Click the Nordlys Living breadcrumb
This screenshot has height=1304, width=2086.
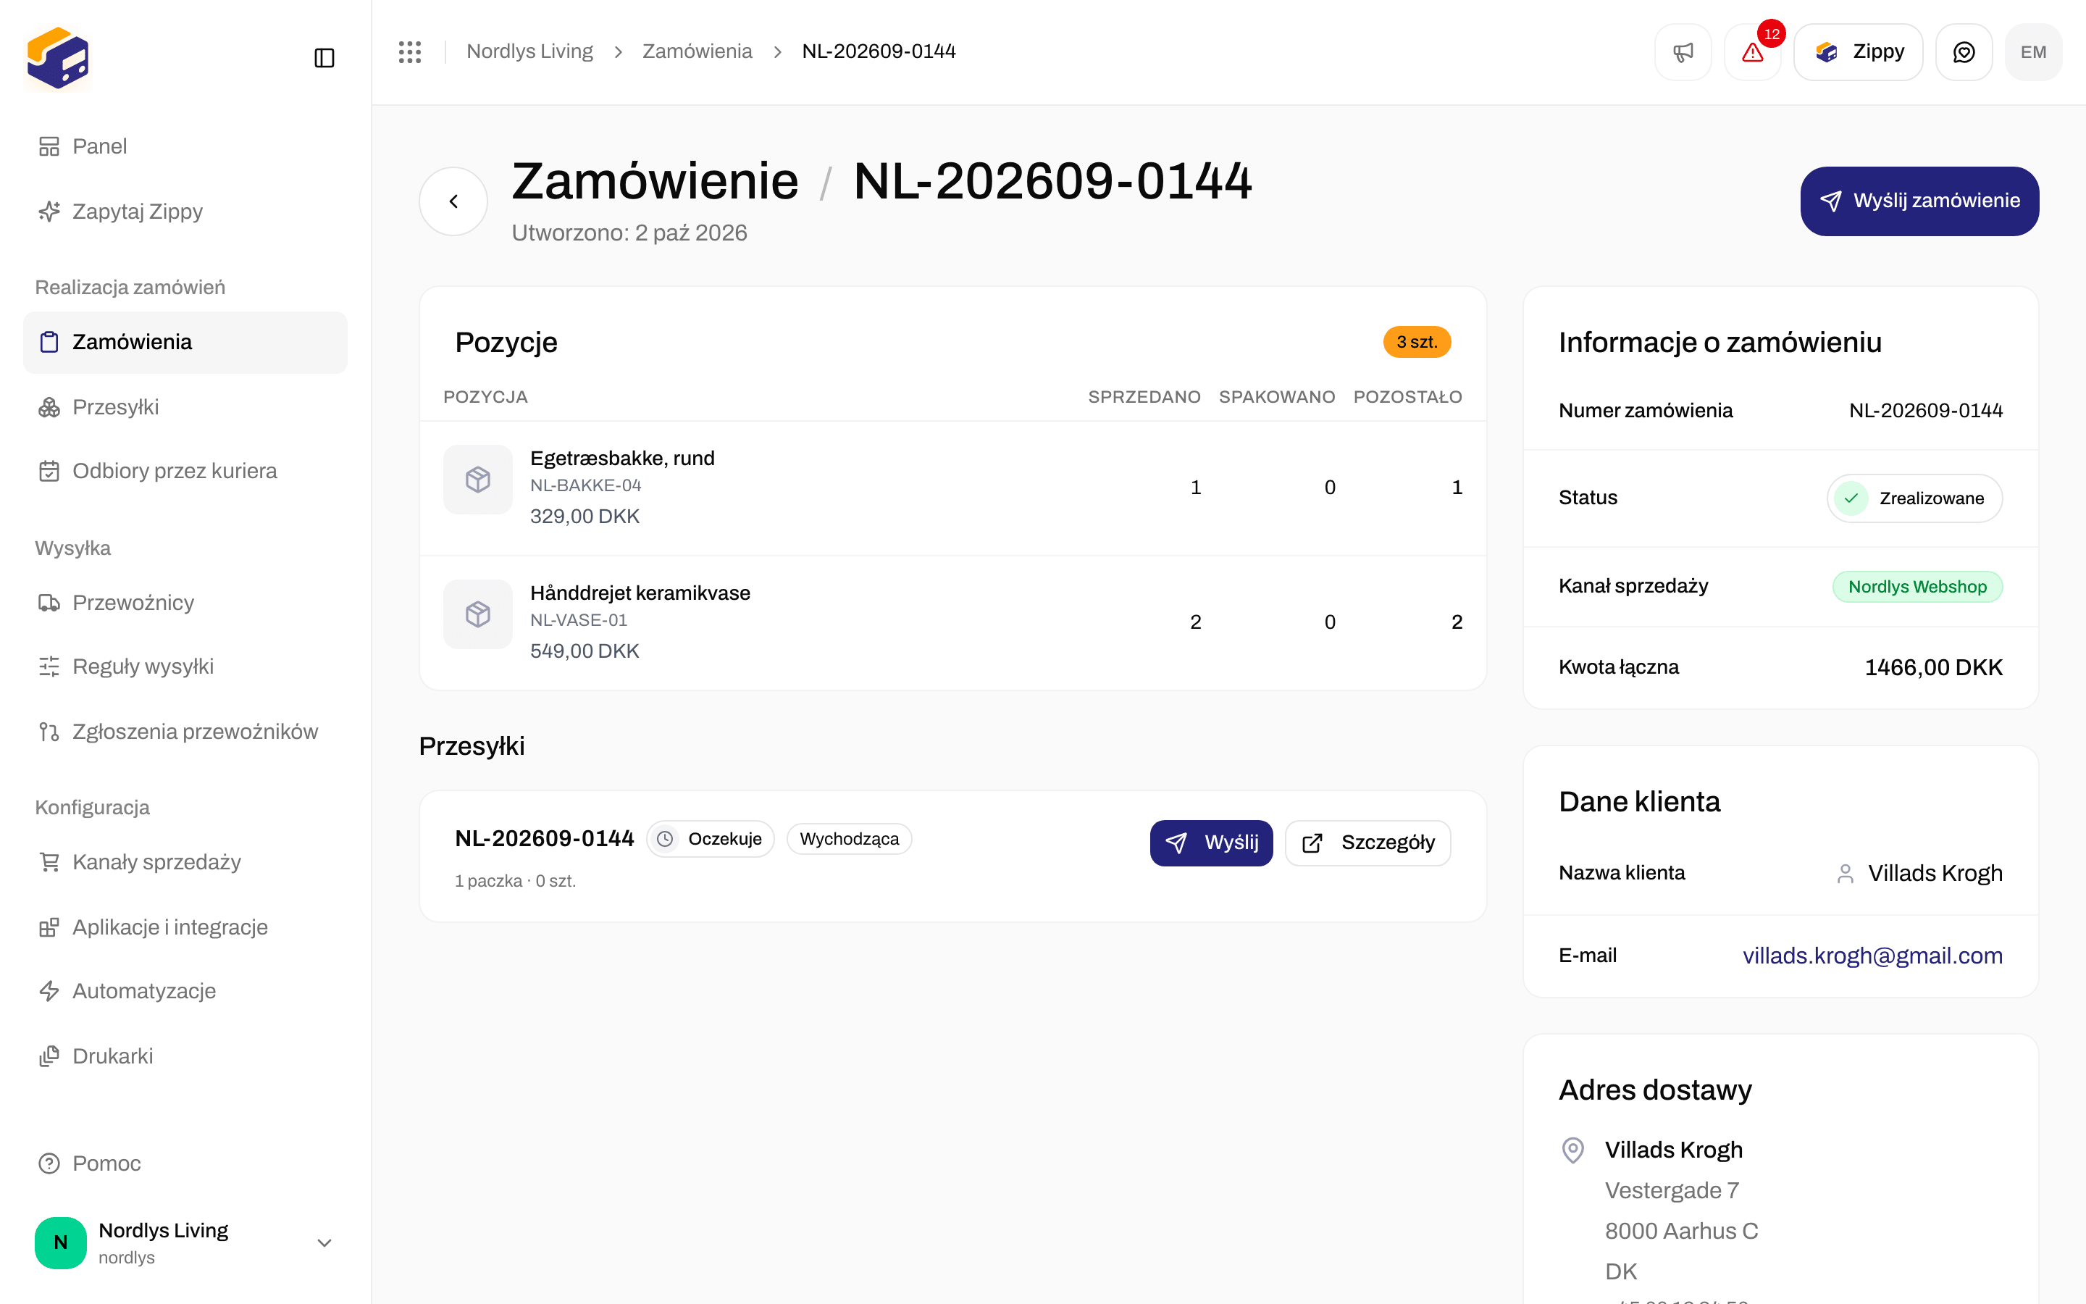pos(529,51)
